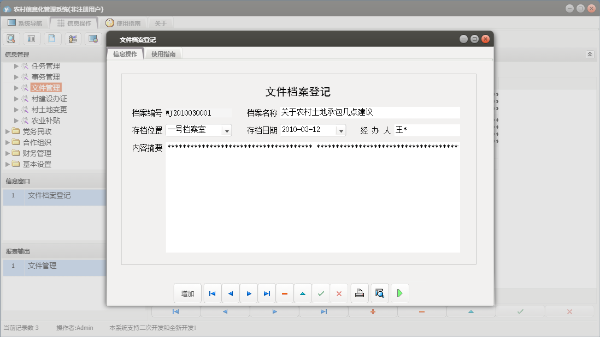The width and height of the screenshot is (600, 337).
Task: Select the monitor/browse icon on the toolbar
Action: (x=93, y=38)
